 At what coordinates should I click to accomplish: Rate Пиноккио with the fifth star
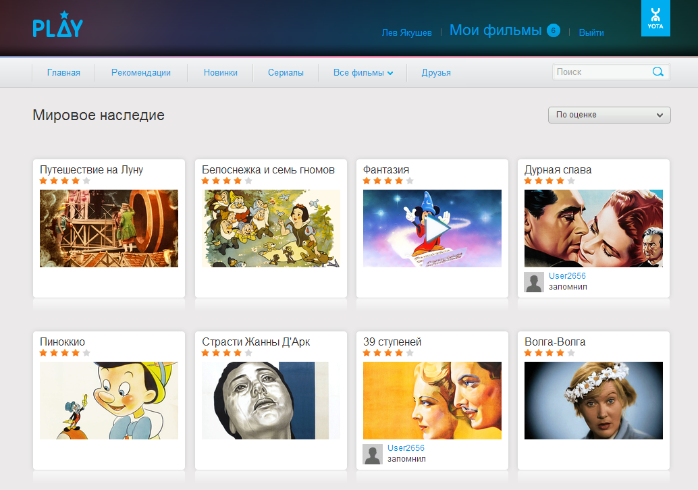point(86,353)
